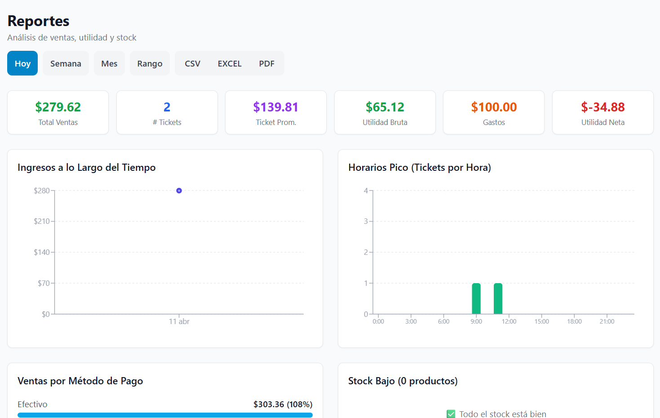Image resolution: width=660 pixels, height=418 pixels.
Task: Export report as CSV
Action: [192, 63]
